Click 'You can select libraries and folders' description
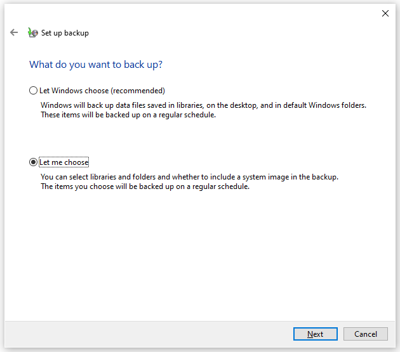 pos(190,177)
